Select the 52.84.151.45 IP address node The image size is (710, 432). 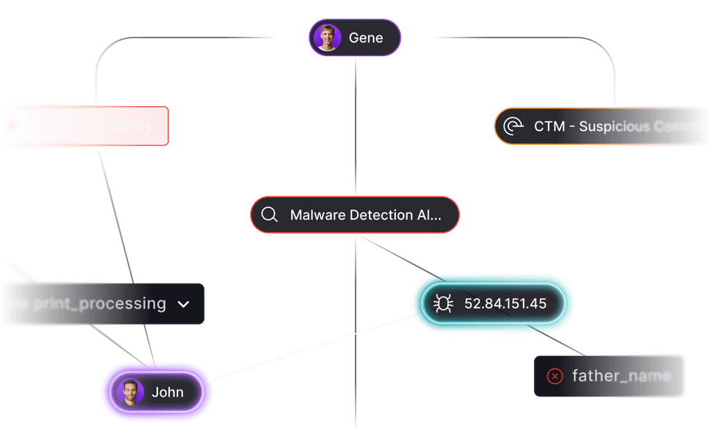493,304
